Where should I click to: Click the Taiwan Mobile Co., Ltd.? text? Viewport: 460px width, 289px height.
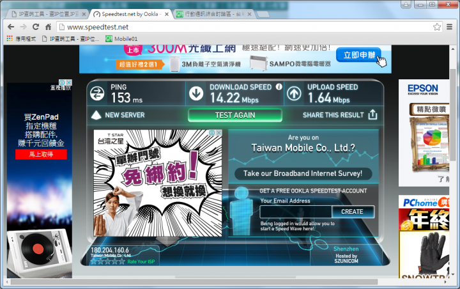[303, 148]
